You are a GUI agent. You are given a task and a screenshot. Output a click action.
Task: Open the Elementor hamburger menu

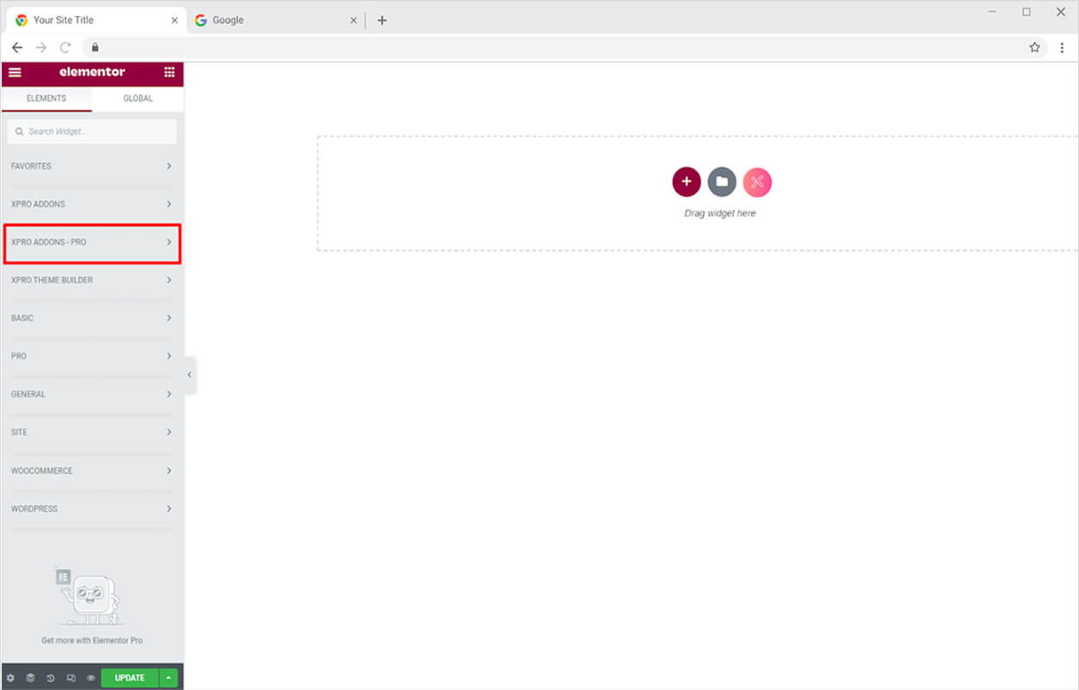pos(15,73)
